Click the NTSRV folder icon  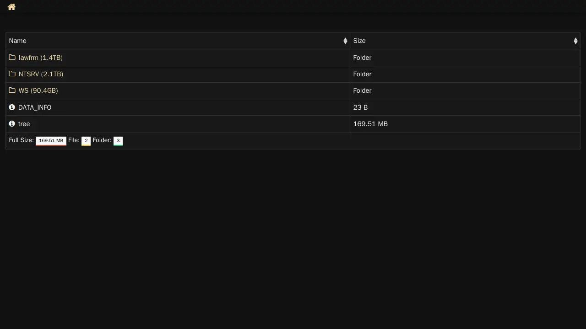coord(12,74)
